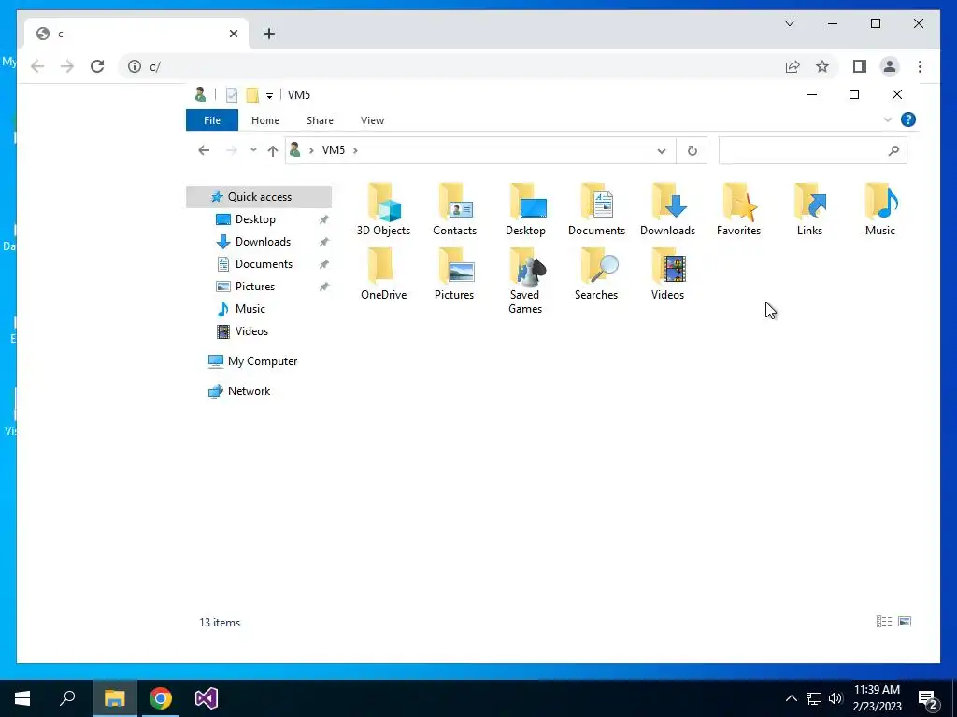
Task: Open the Downloads folder in file pane
Action: 667,210
